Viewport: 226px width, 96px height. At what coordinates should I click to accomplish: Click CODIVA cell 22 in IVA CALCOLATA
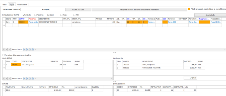click(x=122, y=90)
